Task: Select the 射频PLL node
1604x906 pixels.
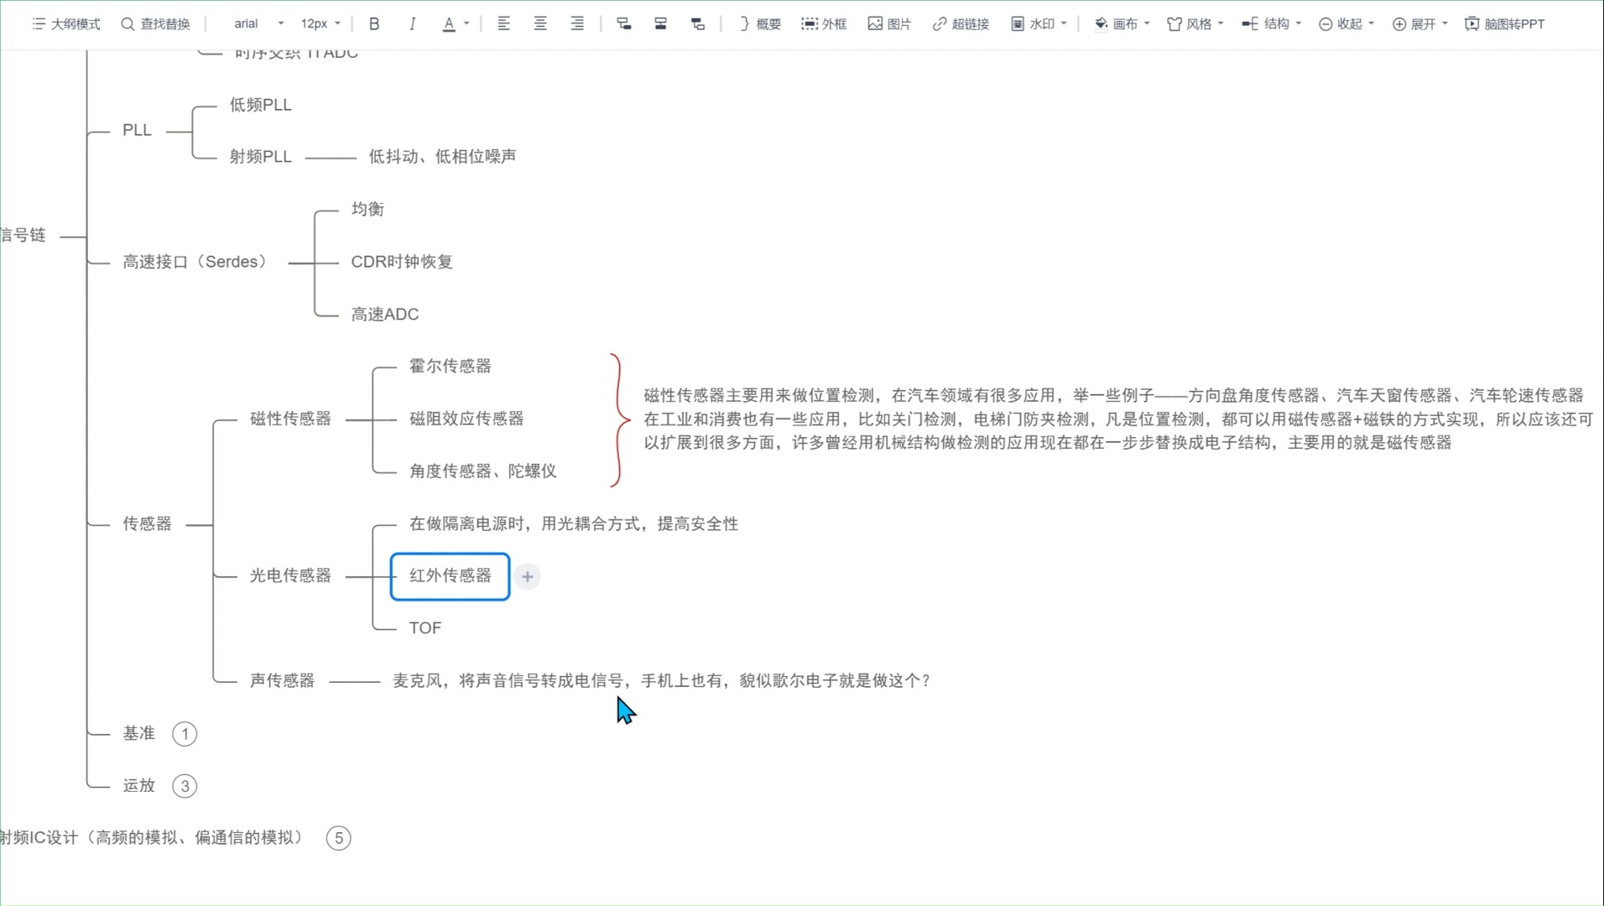Action: click(261, 157)
